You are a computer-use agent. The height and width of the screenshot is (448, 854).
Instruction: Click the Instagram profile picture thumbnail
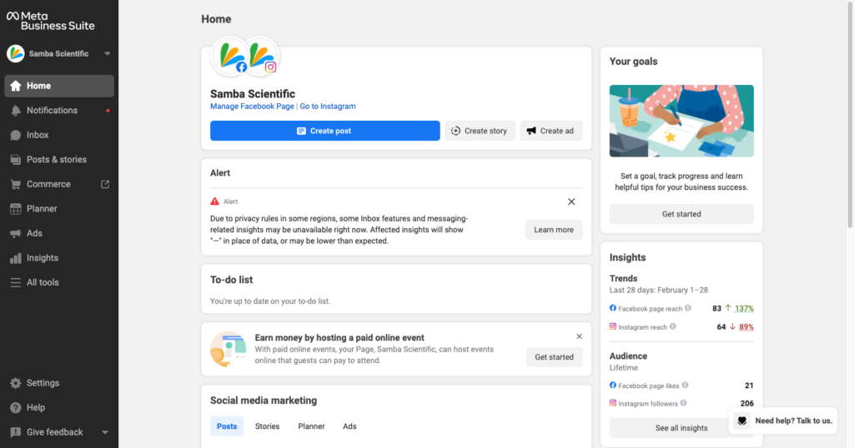coord(261,56)
